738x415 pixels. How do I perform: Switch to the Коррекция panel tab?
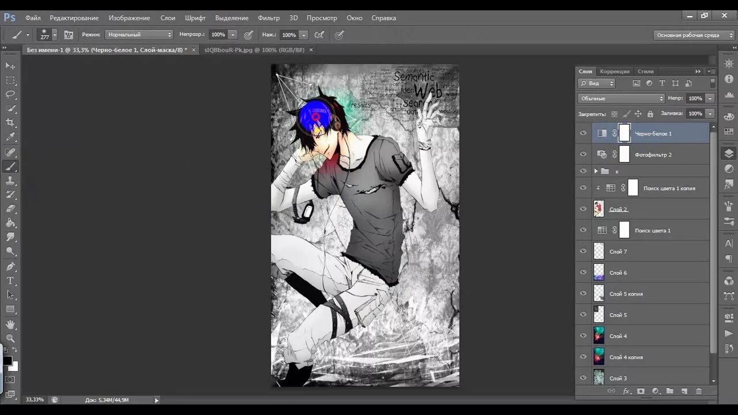coord(615,71)
